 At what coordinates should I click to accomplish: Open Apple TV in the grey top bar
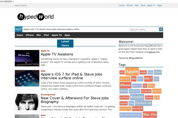click(151, 5)
